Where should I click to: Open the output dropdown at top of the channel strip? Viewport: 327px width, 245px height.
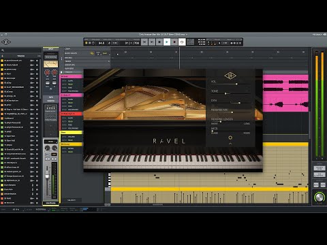51,142
